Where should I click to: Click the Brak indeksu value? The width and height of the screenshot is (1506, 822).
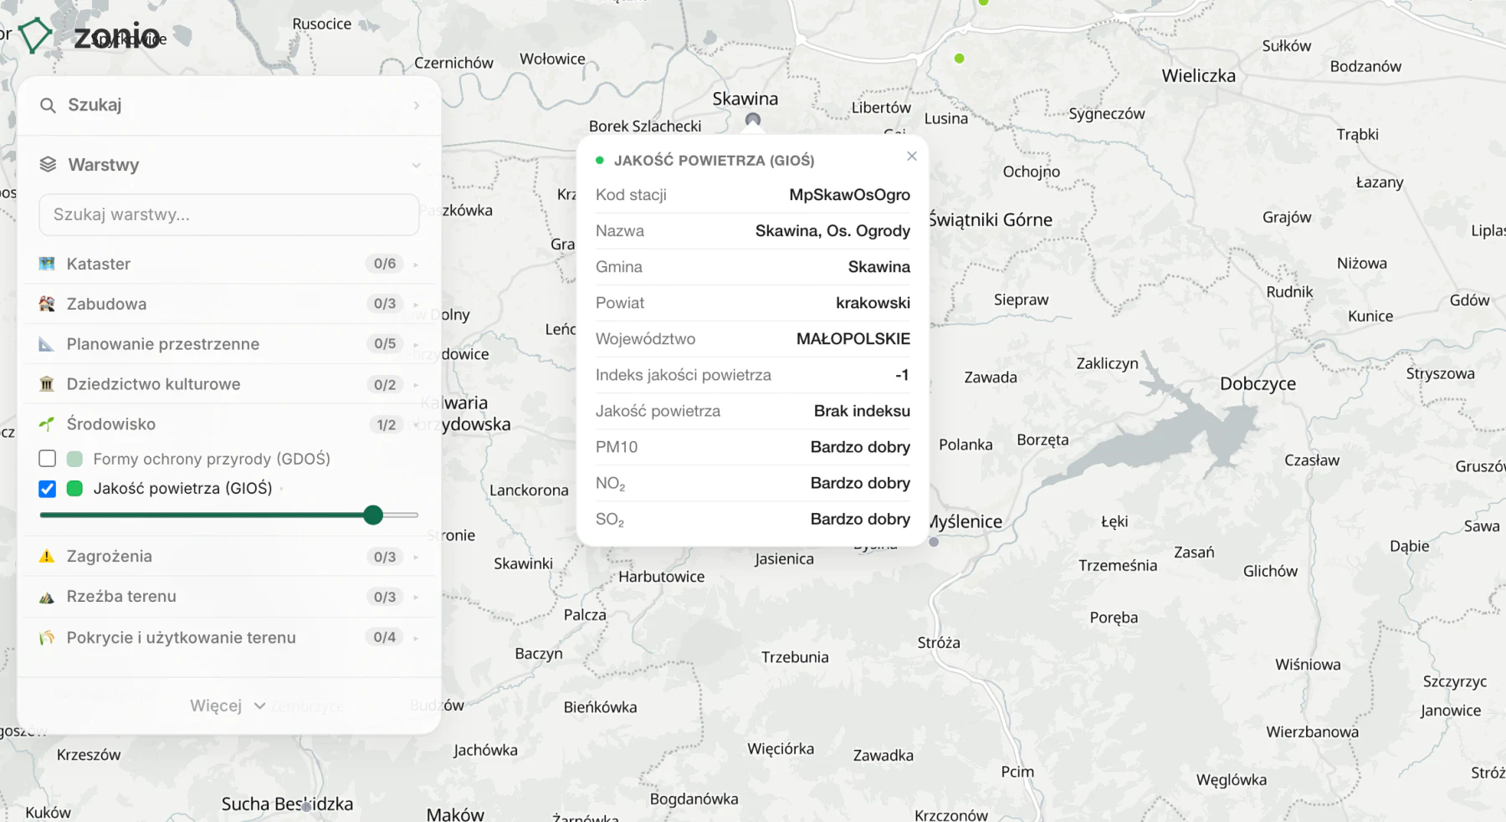(862, 411)
